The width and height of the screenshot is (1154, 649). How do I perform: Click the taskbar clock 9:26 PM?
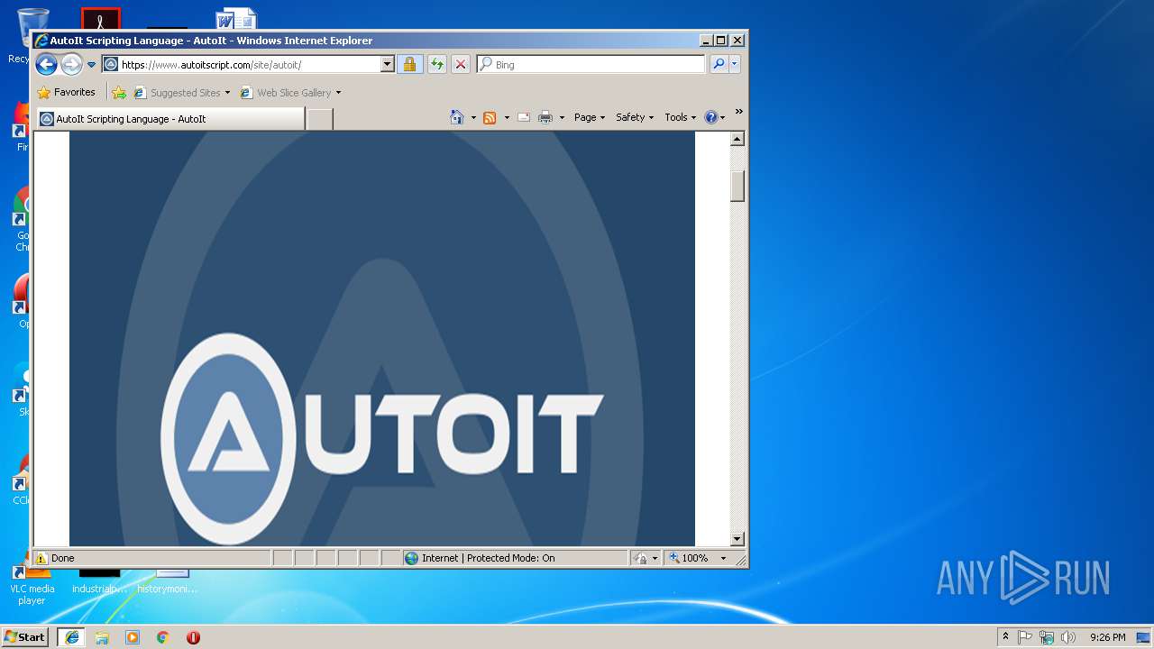click(x=1107, y=637)
